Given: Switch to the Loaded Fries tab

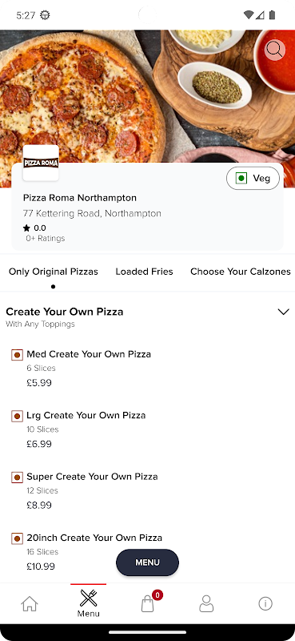Looking at the screenshot, I should pos(144,272).
